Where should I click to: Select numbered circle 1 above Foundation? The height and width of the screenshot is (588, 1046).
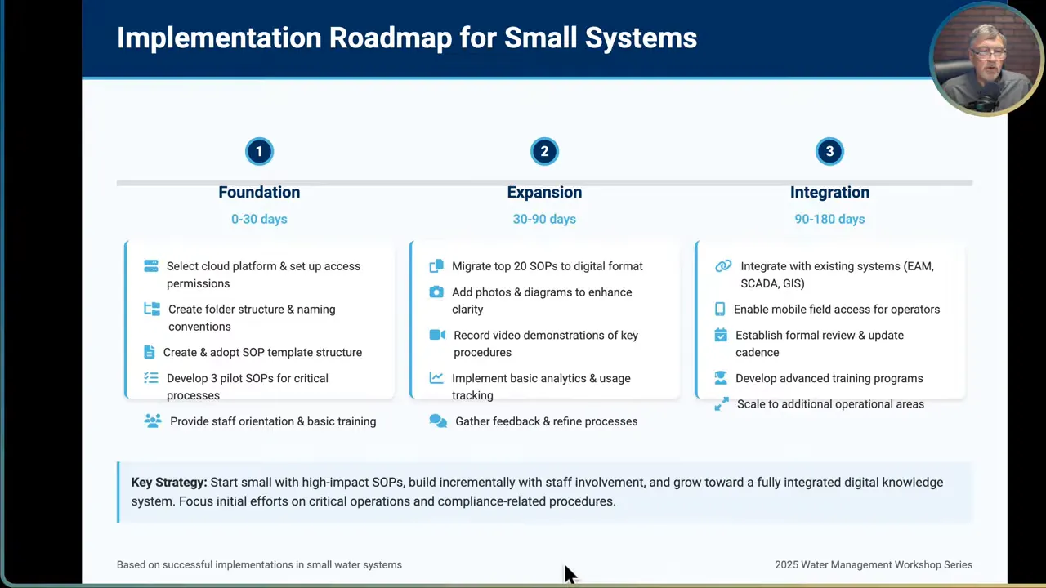(259, 151)
